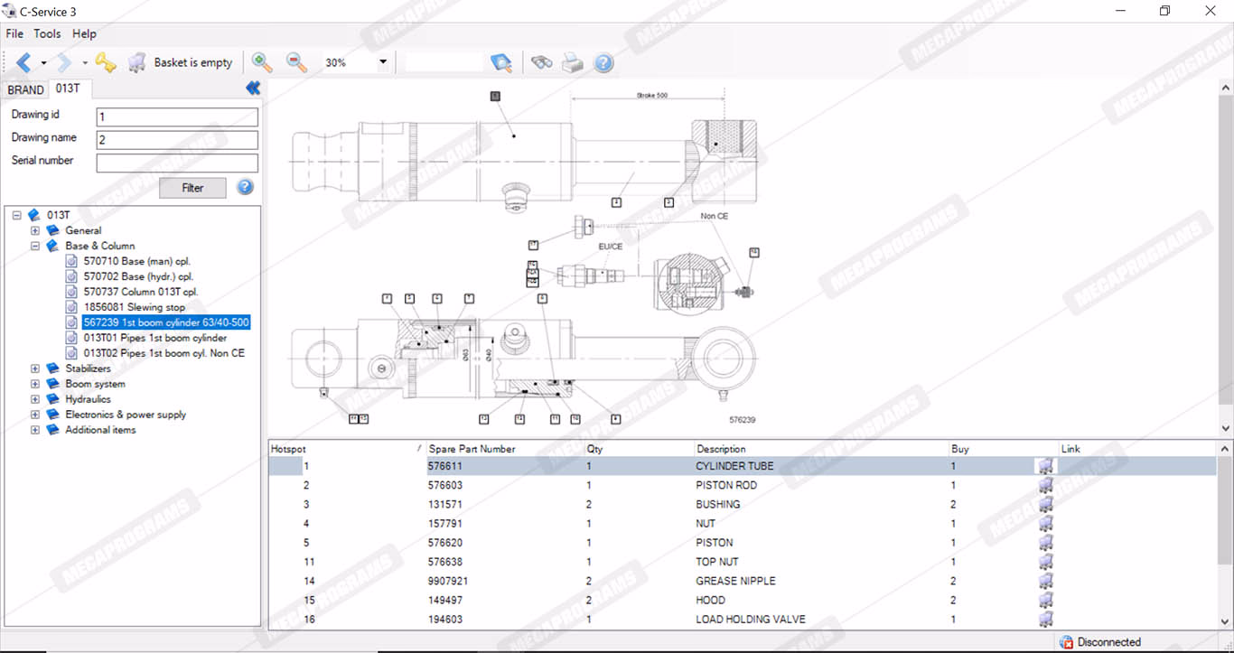Collapse the left panel with double arrows
The height and width of the screenshot is (653, 1234).
pyautogui.click(x=253, y=88)
